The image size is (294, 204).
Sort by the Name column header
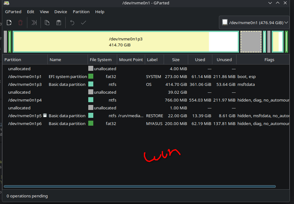(x=68, y=60)
